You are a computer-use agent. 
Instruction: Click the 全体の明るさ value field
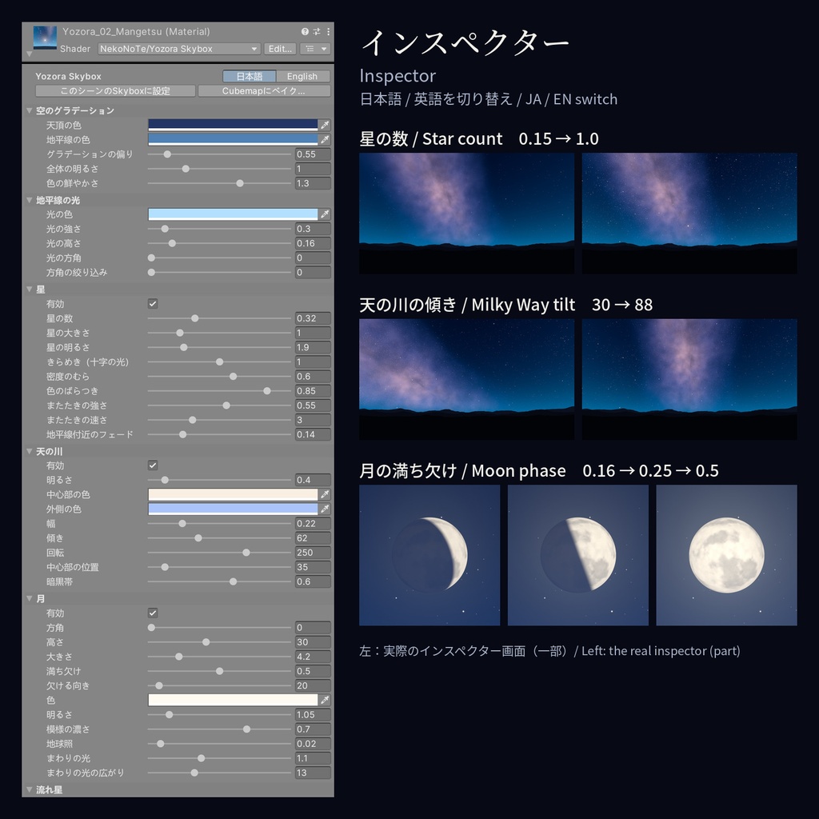click(x=313, y=169)
